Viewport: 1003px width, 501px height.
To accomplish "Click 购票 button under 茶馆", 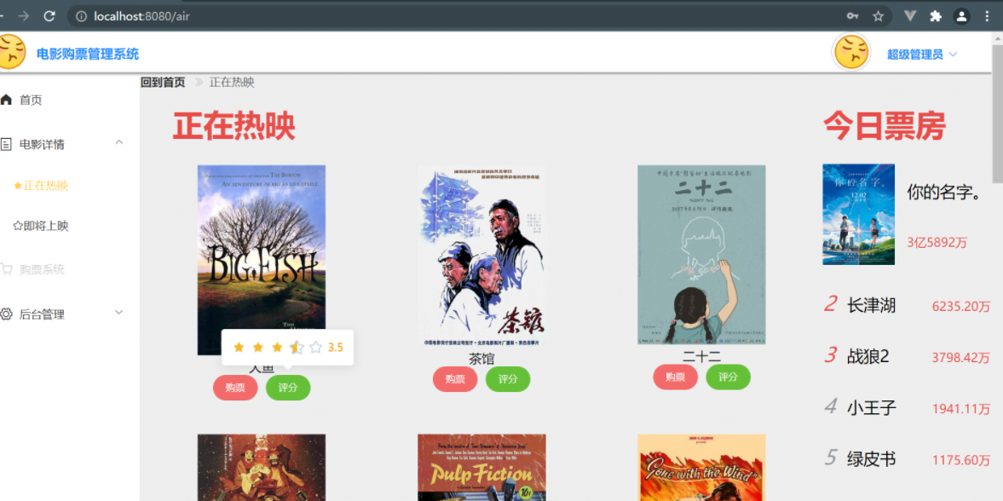I will [x=455, y=379].
